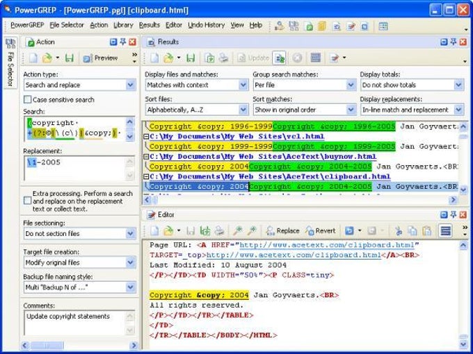The image size is (473, 354).
Task: Click the Update button in Results toolbar
Action: [x=252, y=58]
